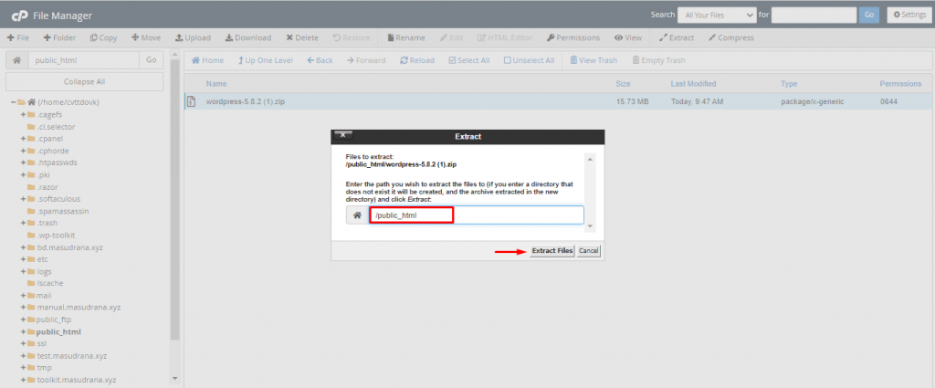This screenshot has height=388, width=935.
Task: Click the Extract toolbar item
Action: [x=677, y=37]
